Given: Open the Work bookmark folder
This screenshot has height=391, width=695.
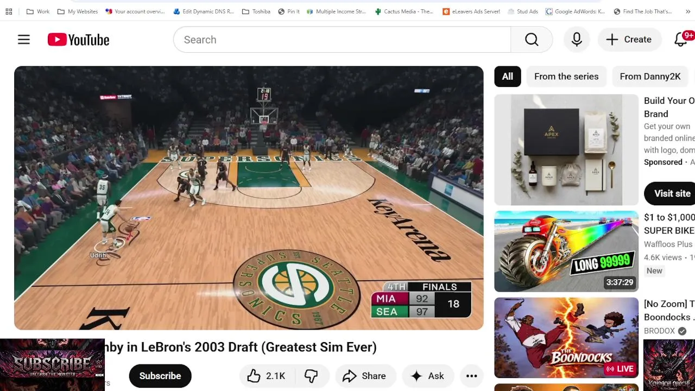Looking at the screenshot, I should [x=37, y=11].
